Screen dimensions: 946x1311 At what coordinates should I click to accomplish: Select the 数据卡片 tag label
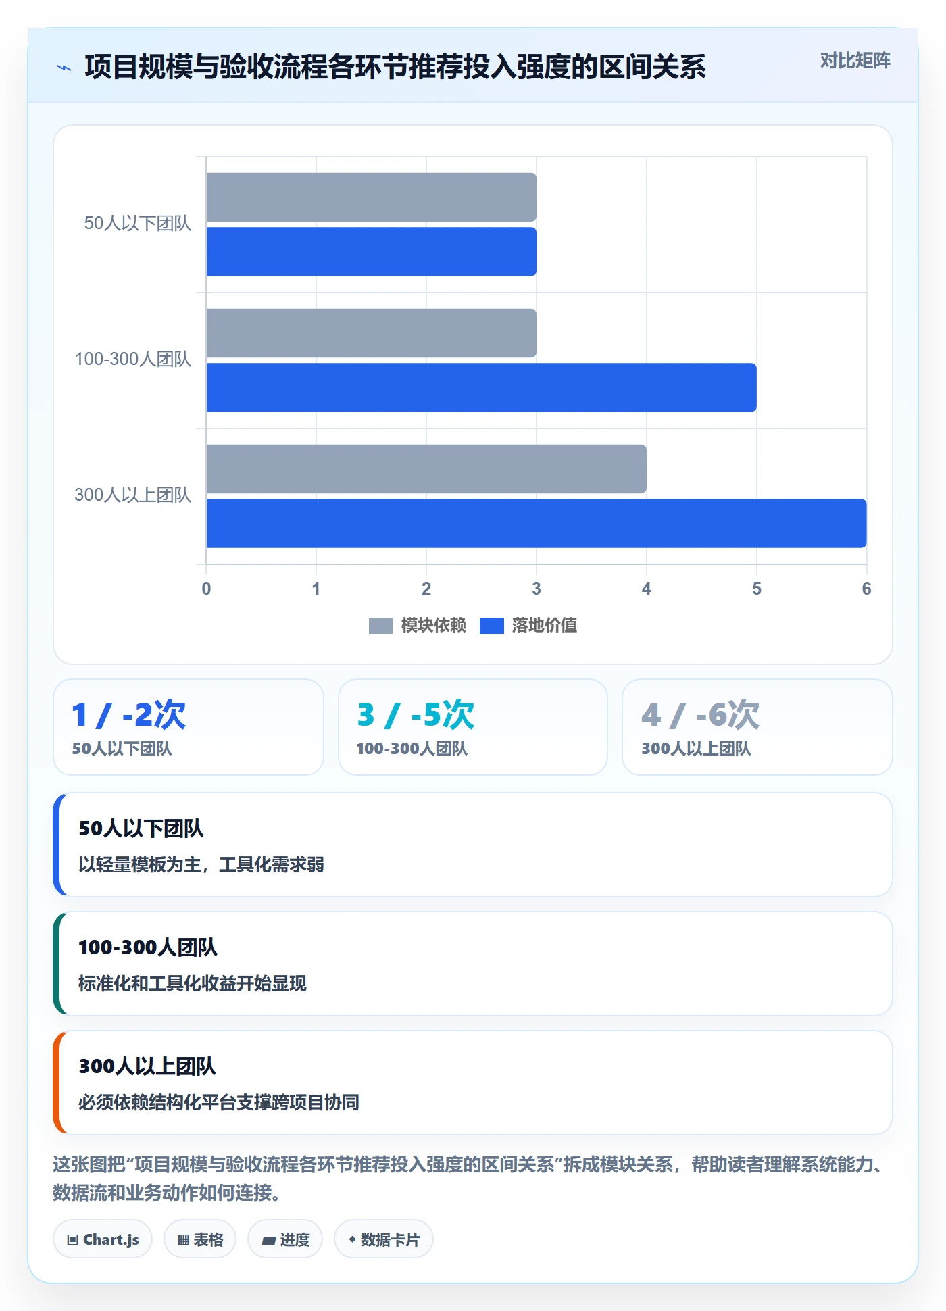(390, 1240)
